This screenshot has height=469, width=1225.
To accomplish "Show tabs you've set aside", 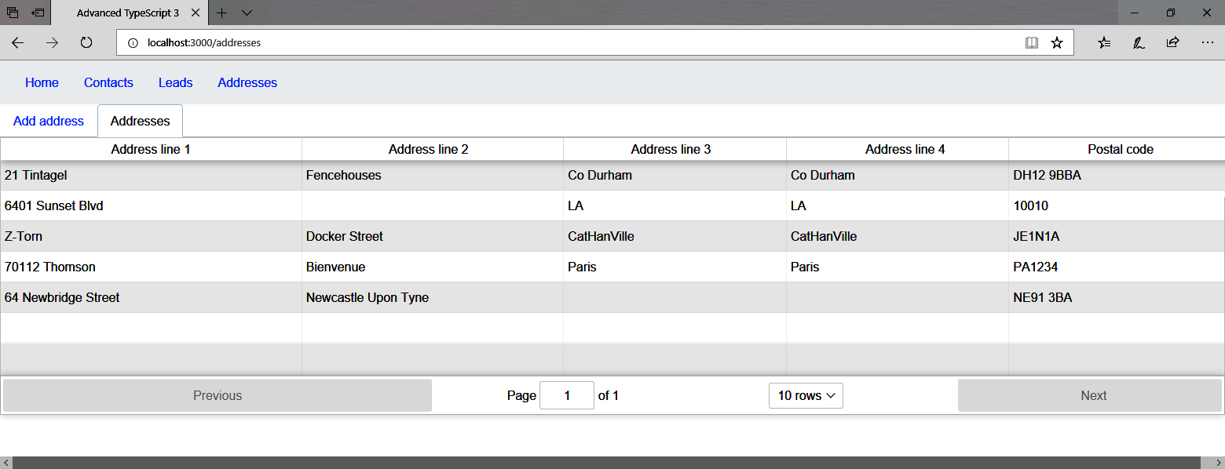I will tap(13, 13).
